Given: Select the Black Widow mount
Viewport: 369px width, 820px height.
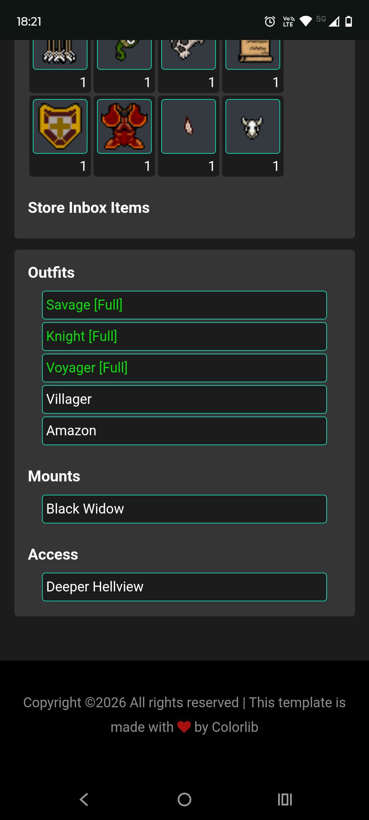Looking at the screenshot, I should tap(184, 509).
